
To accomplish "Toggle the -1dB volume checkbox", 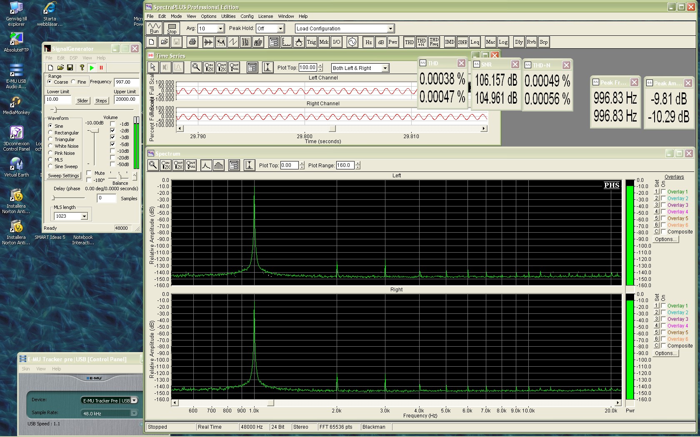I will pos(112,124).
